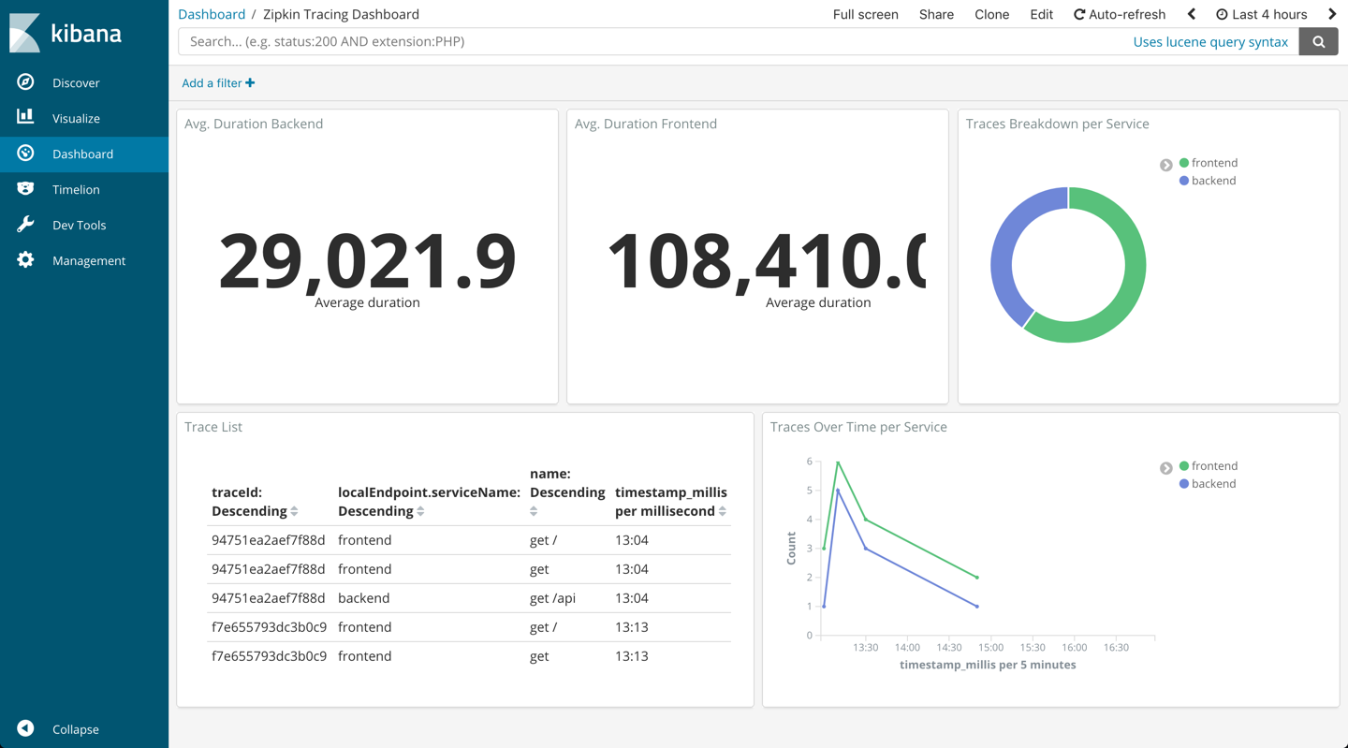Image resolution: width=1348 pixels, height=748 pixels.
Task: Step time range forward arrow
Action: click(x=1332, y=14)
